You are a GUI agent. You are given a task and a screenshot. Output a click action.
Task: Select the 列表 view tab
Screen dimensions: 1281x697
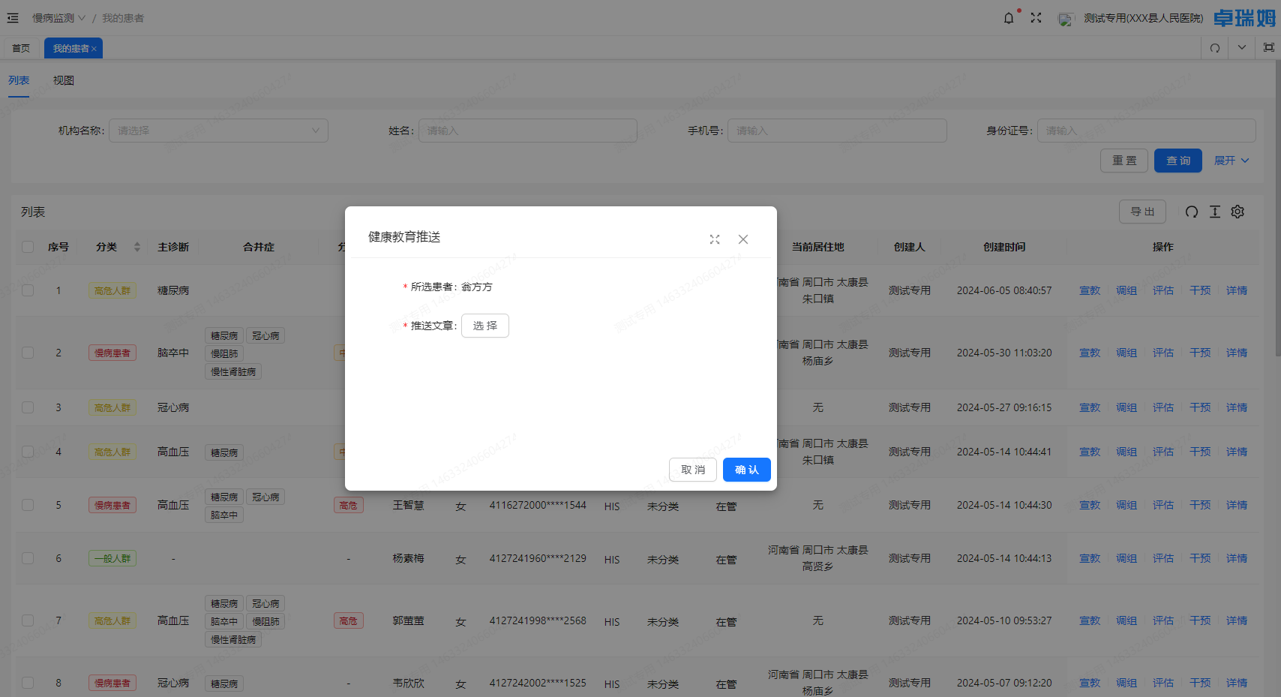[19, 80]
